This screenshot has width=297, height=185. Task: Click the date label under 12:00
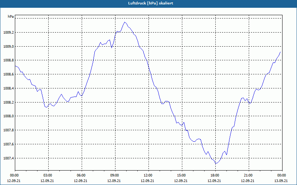click(x=147, y=181)
